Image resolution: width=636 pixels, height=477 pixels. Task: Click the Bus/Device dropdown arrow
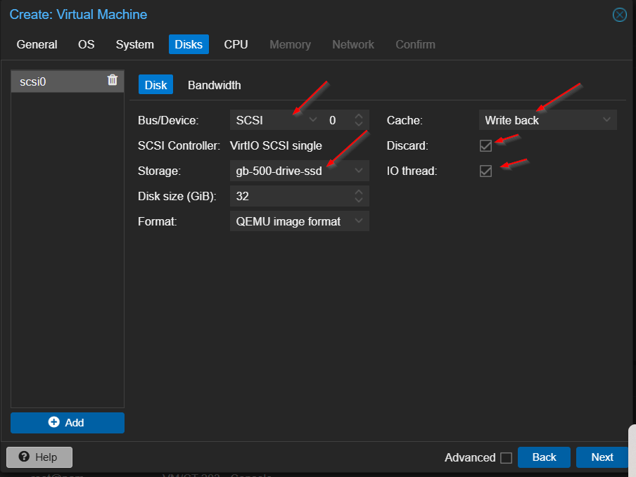(312, 119)
